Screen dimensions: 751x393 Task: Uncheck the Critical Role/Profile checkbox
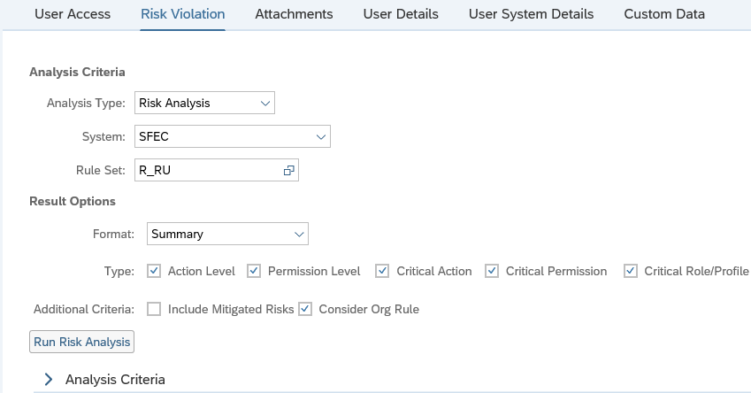(x=631, y=271)
